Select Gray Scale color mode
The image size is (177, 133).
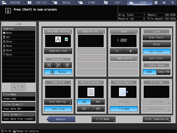coord(156,37)
